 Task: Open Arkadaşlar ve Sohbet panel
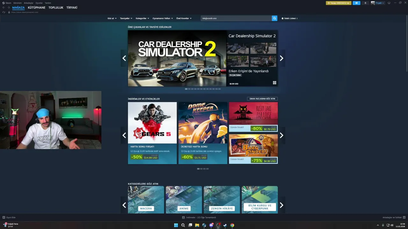(x=394, y=218)
